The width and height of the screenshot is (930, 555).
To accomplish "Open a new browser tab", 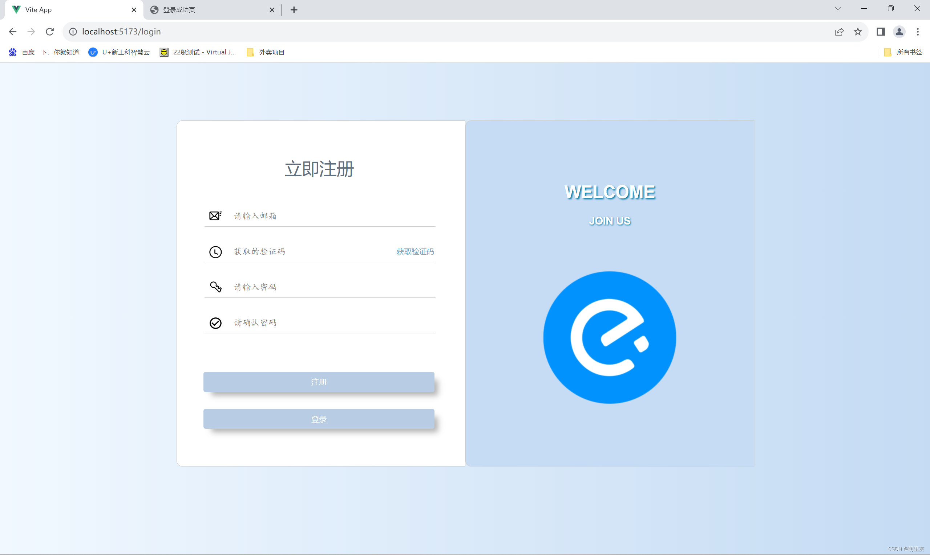I will (294, 10).
